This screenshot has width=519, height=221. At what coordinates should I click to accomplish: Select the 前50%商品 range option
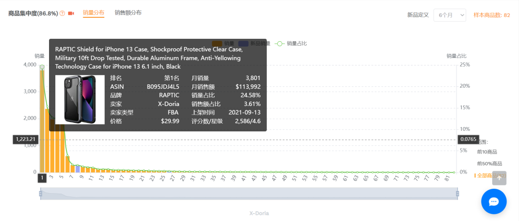[x=489, y=163]
